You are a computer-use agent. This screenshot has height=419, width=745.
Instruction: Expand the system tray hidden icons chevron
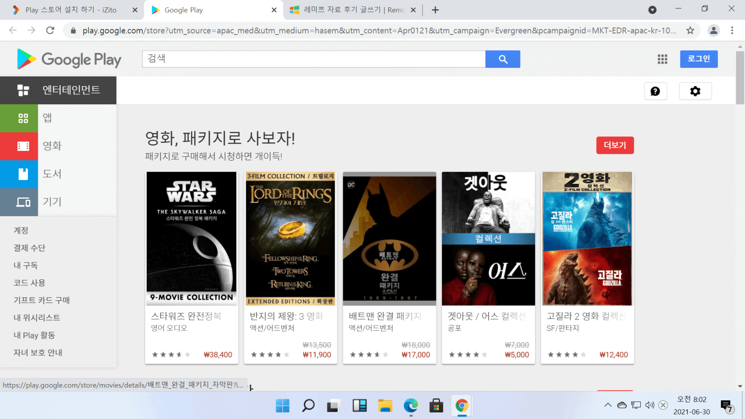point(608,405)
